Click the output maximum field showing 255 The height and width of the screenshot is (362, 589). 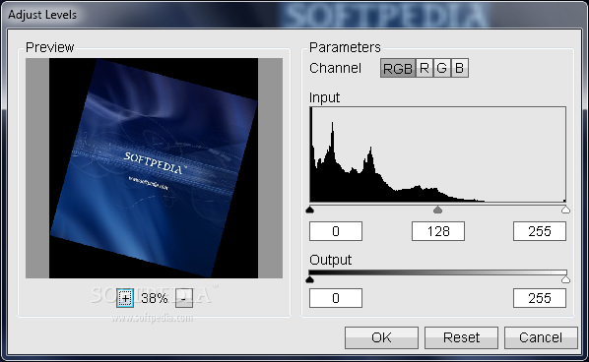(x=540, y=298)
